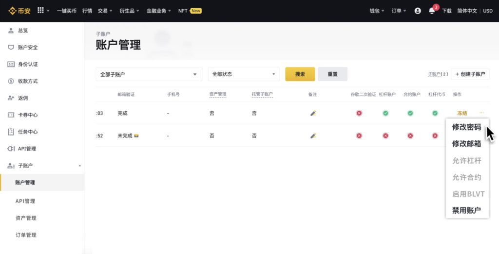Screen dimensions: 499x254
Task: Click the resend email icon beside 未完成
Action: pos(136,135)
